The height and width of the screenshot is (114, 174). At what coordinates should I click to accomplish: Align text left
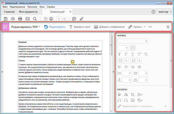point(119,67)
